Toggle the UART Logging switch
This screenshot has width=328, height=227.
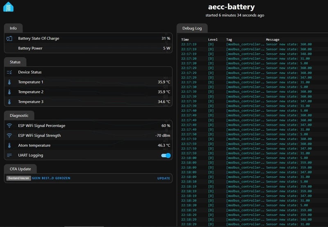(x=166, y=155)
